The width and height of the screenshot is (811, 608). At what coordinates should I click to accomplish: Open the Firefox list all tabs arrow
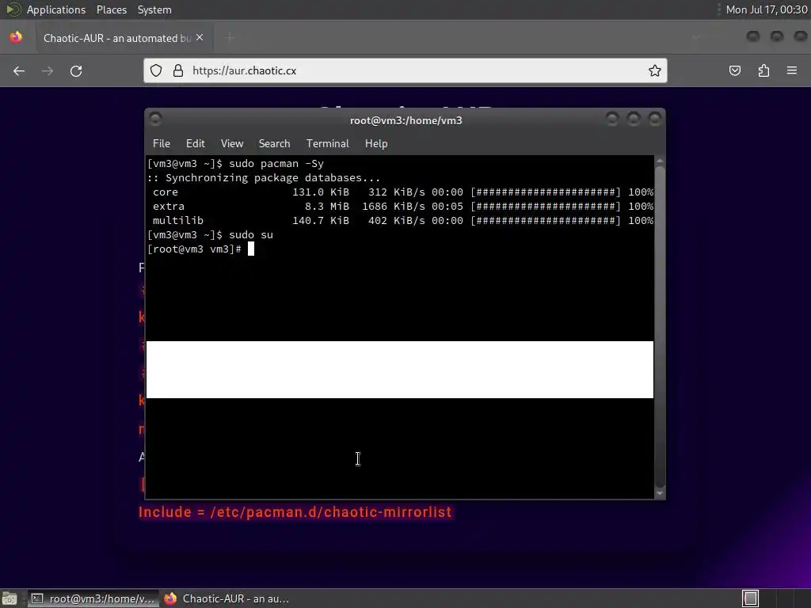click(696, 37)
